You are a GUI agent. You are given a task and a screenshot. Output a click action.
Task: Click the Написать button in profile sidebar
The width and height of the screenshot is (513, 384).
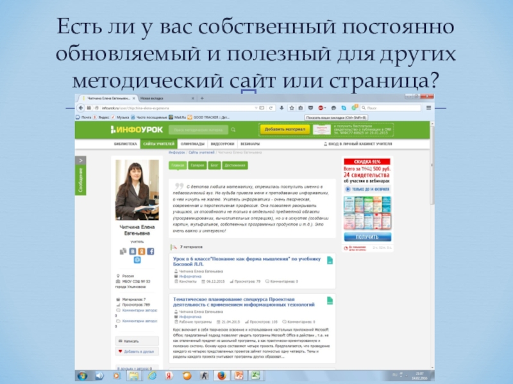click(x=137, y=341)
